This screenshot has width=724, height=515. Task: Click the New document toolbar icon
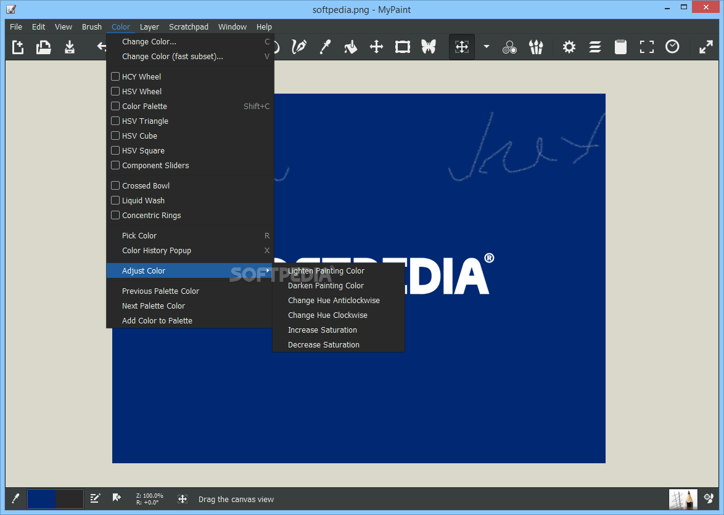17,47
